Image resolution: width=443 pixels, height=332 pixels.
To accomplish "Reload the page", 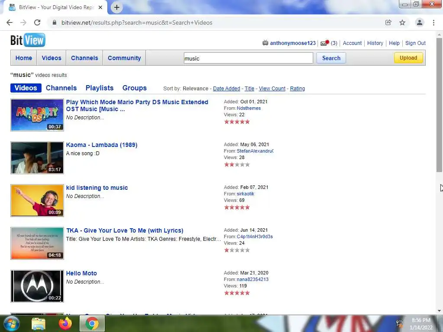I will pos(37,22).
